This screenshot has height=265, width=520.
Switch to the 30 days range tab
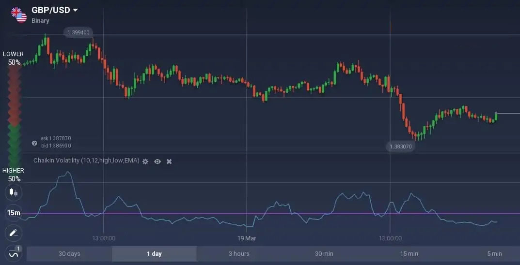[69, 254]
